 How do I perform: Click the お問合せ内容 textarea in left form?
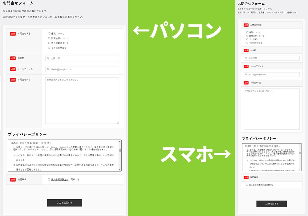click(82, 100)
